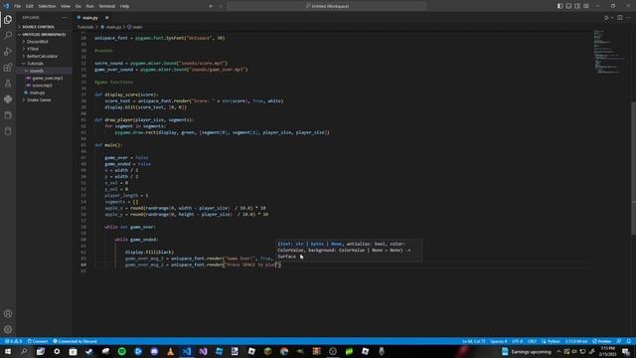Open the Testing flask view
Screen dimensions: 636x358
[8, 84]
